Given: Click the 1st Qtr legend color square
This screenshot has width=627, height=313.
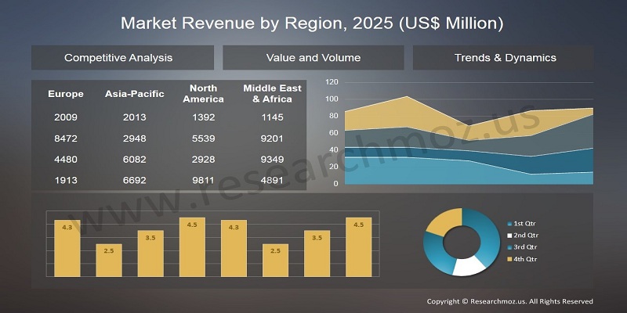Looking at the screenshot, I should (509, 224).
